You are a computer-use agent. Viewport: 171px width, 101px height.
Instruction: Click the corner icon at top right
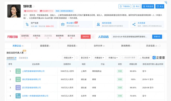[166, 3]
